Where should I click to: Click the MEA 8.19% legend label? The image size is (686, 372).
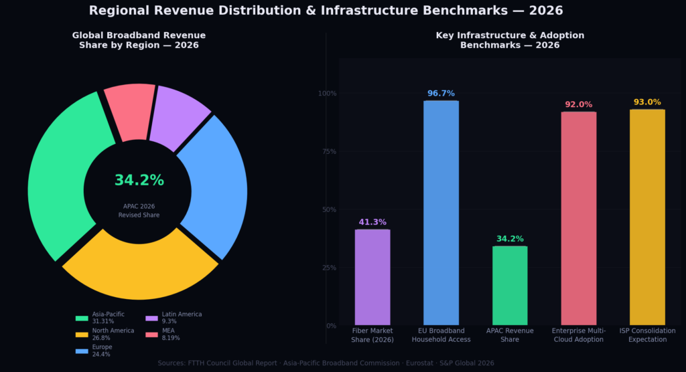coord(171,335)
